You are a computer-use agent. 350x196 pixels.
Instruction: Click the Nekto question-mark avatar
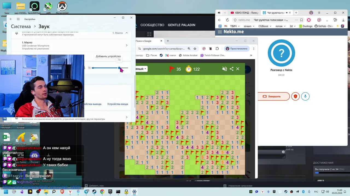281,53
